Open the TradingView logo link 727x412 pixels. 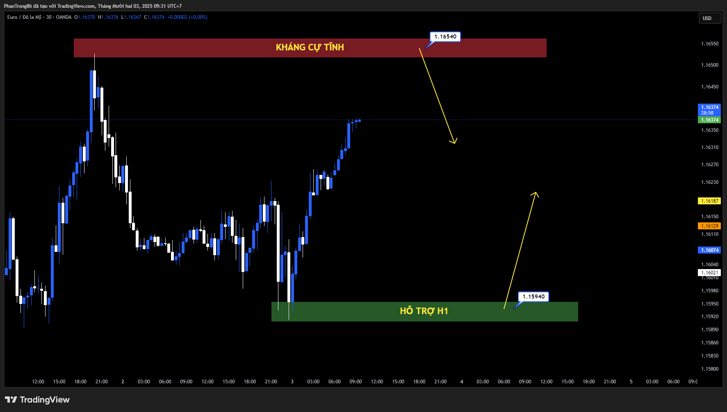point(37,400)
